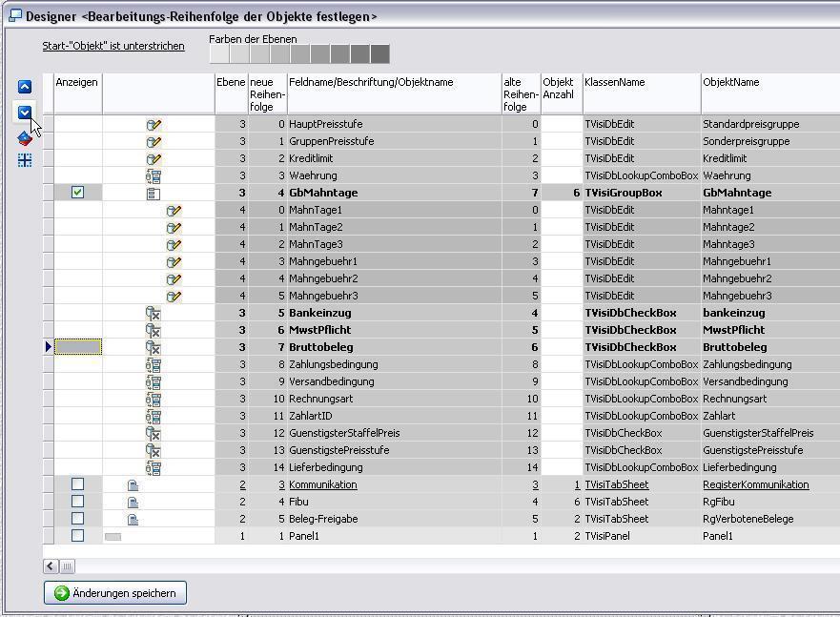Image resolution: width=840 pixels, height=617 pixels.
Task: Click the blue move-down arrow button
Action: point(25,113)
